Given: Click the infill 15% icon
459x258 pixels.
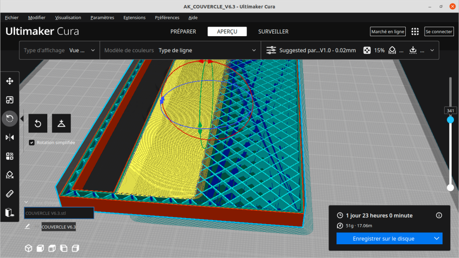Looking at the screenshot, I should pos(367,50).
